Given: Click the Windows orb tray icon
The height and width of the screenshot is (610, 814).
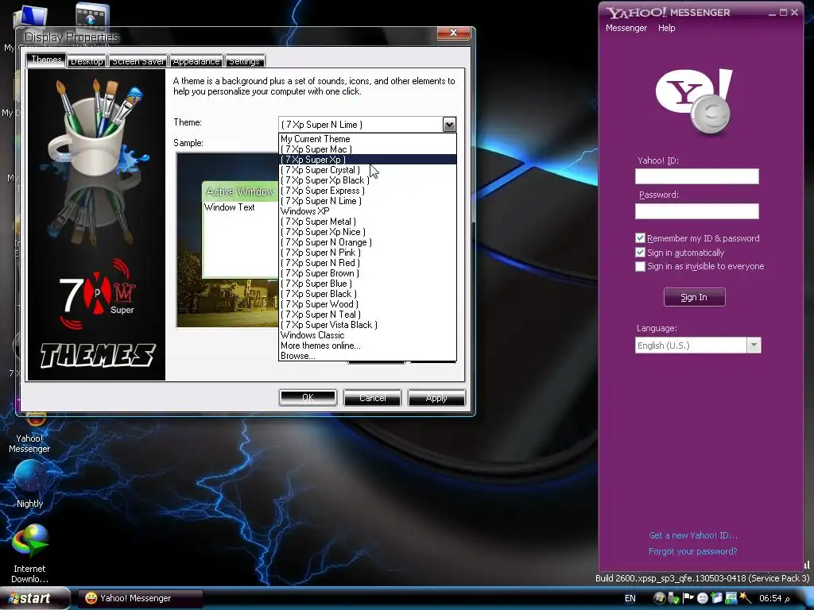Looking at the screenshot, I should click(659, 598).
